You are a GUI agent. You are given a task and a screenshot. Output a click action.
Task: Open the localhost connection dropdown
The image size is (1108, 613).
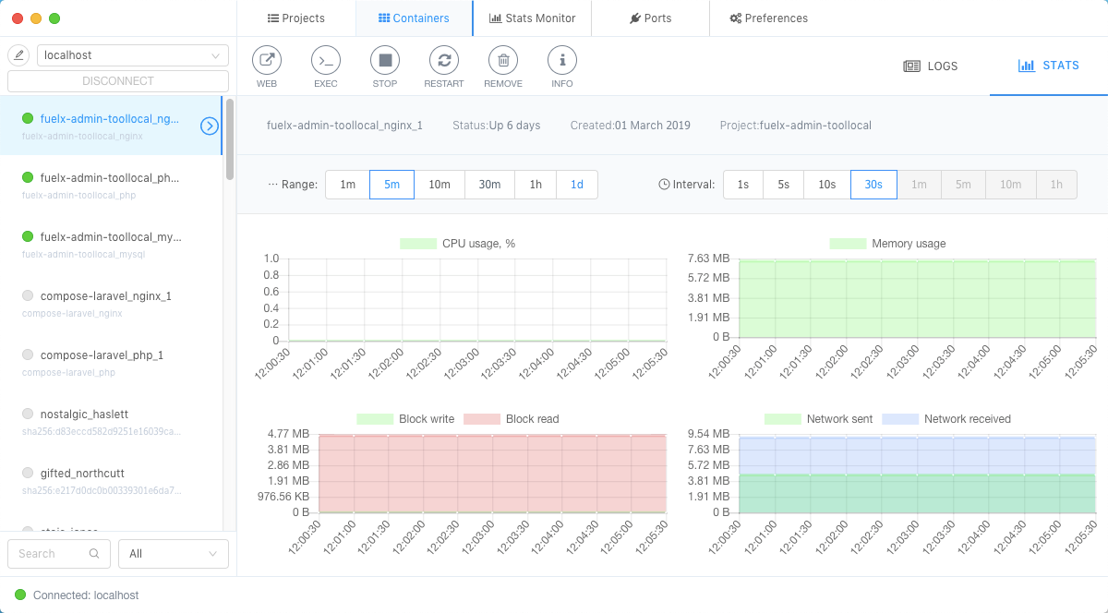(x=133, y=55)
